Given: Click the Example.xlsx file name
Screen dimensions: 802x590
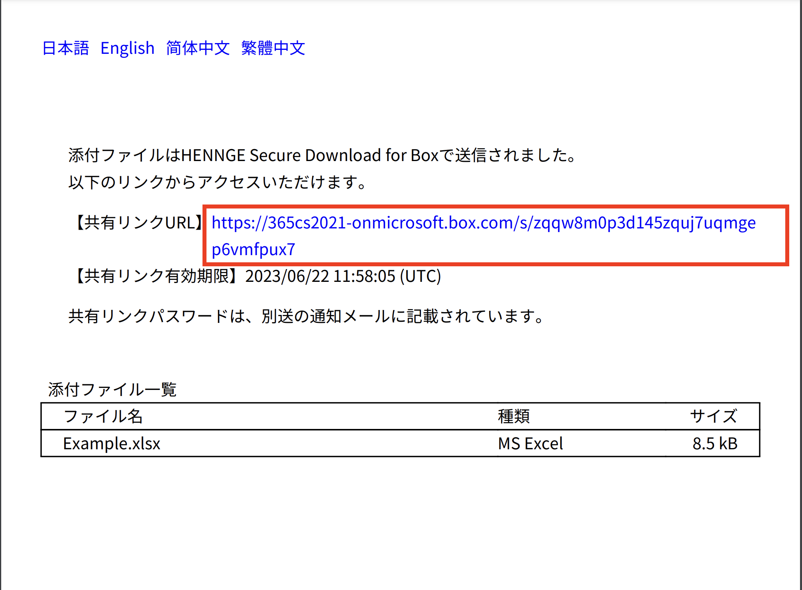Looking at the screenshot, I should click(112, 444).
